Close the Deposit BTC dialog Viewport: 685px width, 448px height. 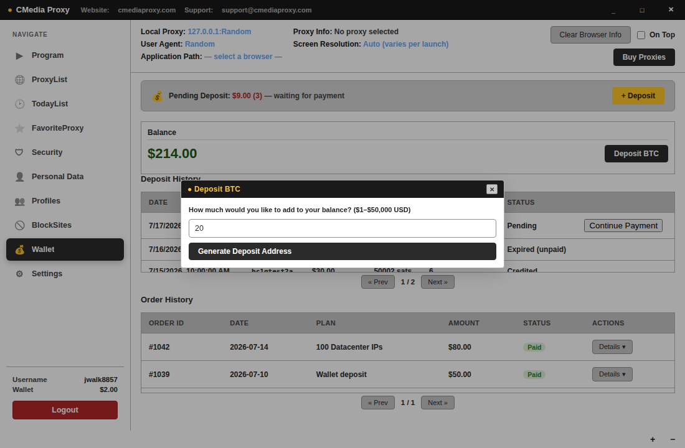tap(492, 189)
